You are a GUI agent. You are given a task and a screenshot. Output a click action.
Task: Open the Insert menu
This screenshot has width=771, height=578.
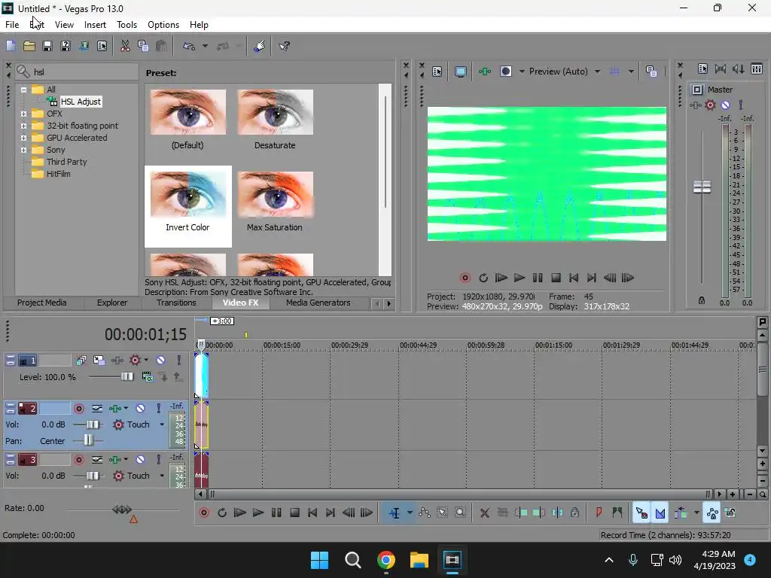[95, 25]
